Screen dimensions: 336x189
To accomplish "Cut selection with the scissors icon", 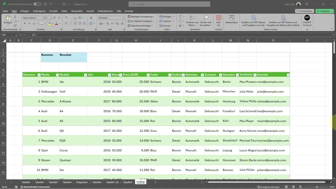I will tap(15, 17).
